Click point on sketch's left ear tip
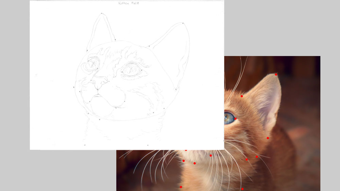This screenshot has width=340, height=191. [x=101, y=14]
